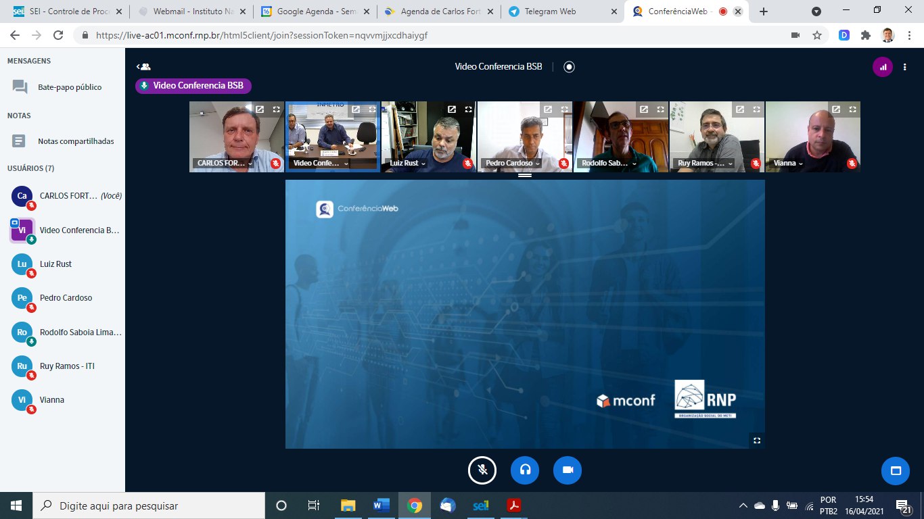
Task: Select Ruy Ramos - ITI user
Action: (67, 366)
